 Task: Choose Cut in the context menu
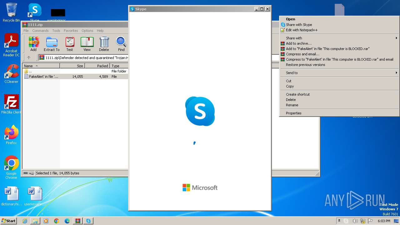tap(339, 81)
